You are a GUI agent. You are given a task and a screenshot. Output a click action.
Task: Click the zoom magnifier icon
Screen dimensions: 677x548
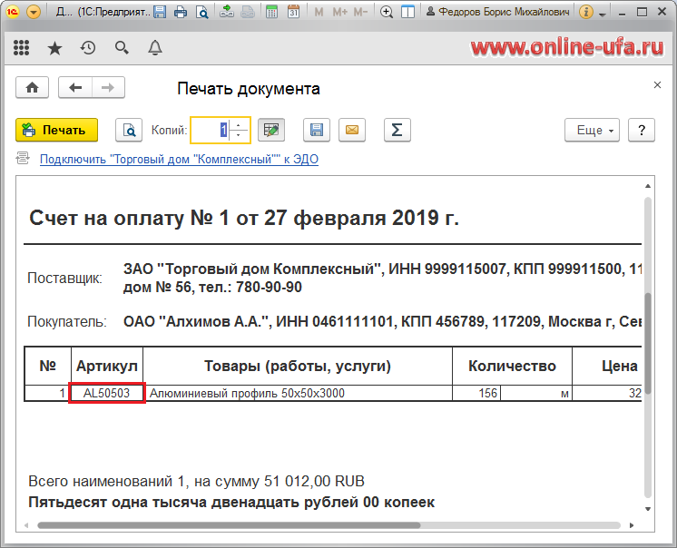387,12
